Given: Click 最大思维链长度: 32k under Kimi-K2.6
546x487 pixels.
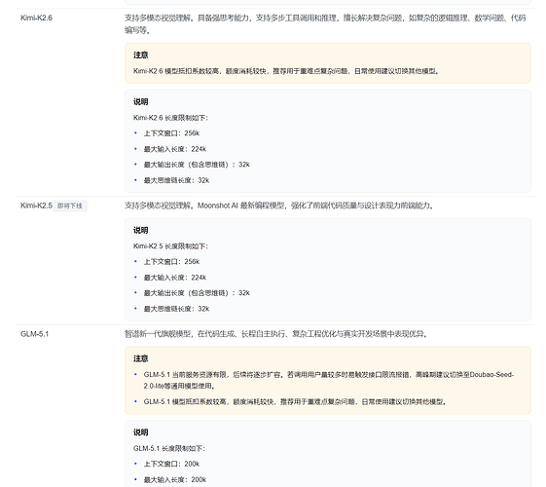Looking at the screenshot, I should coord(176,180).
